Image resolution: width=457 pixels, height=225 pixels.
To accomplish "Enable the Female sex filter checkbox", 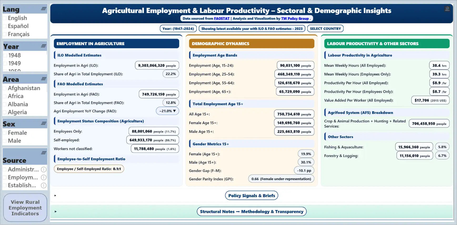I will click(5, 133).
